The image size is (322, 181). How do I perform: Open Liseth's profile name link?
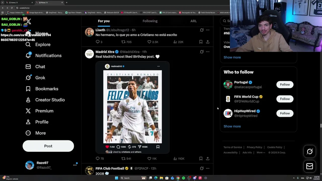(100, 30)
